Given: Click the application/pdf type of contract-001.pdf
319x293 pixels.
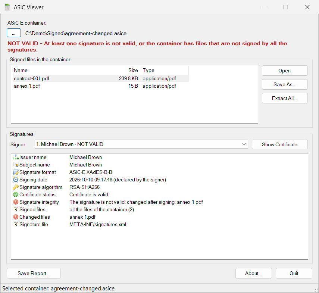Looking at the screenshot, I should (159, 78).
